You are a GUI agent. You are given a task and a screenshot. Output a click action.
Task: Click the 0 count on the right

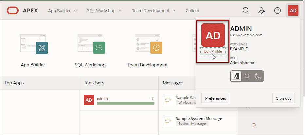point(254,125)
